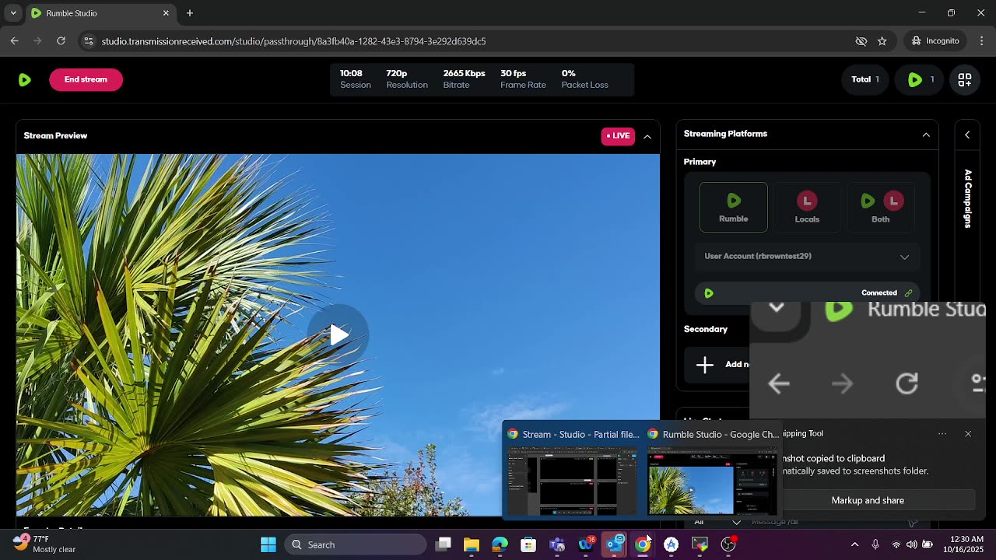Click the Total viewers counter
Screen dimensions: 996x560
click(864, 79)
